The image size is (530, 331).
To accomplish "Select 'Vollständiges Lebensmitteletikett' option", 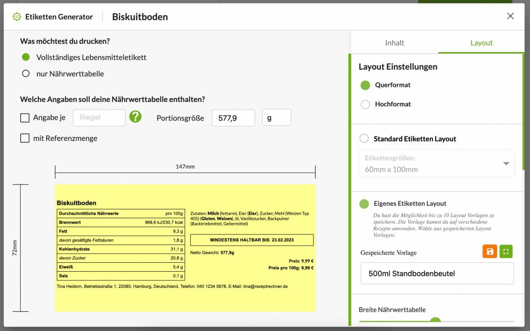I will (25, 57).
